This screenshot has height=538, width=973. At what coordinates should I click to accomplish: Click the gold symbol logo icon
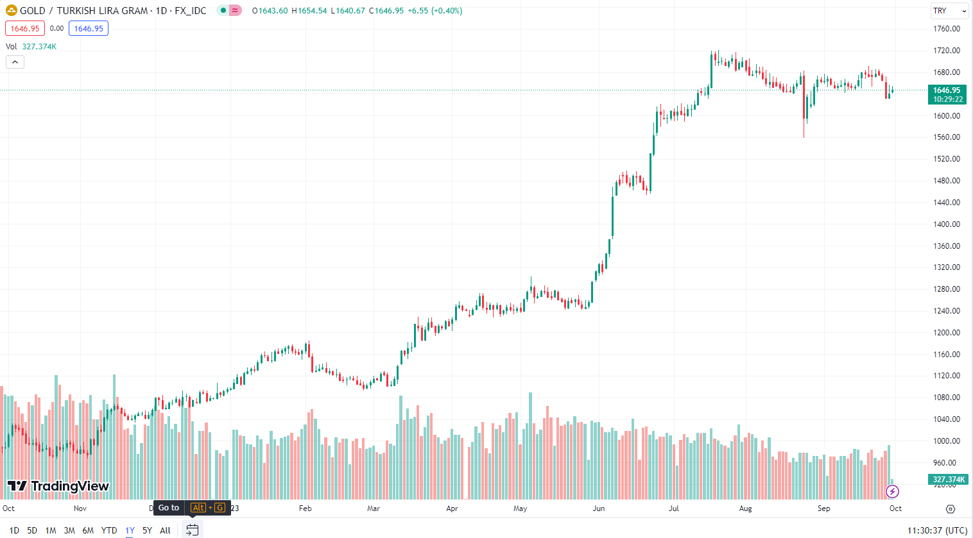pyautogui.click(x=11, y=10)
